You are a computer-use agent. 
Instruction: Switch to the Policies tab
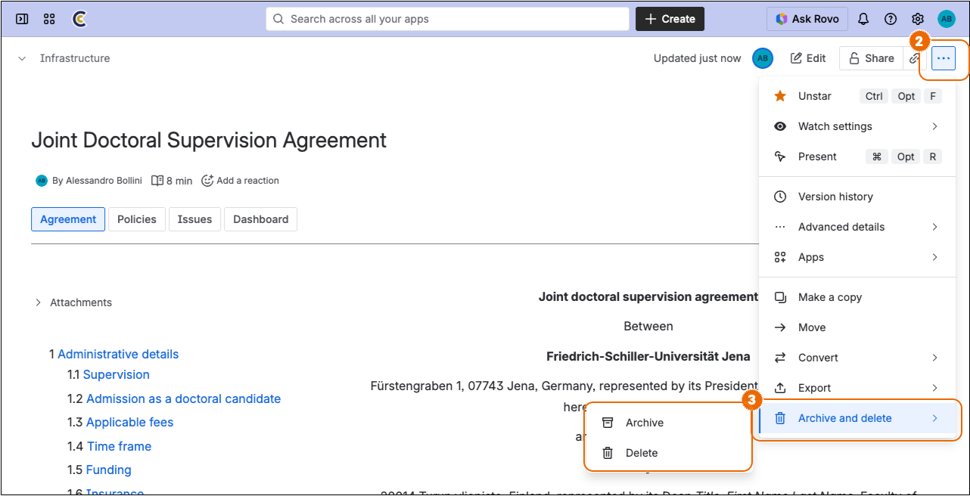click(x=136, y=219)
